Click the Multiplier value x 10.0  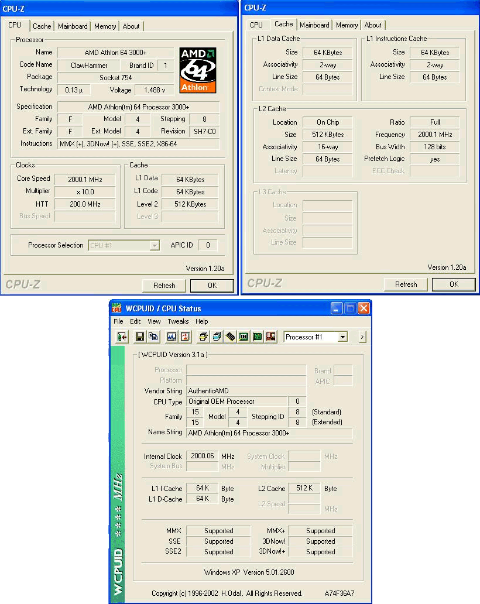coord(85,192)
